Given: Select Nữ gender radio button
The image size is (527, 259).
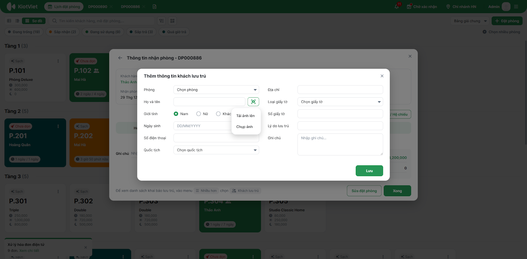Looking at the screenshot, I should (x=199, y=114).
